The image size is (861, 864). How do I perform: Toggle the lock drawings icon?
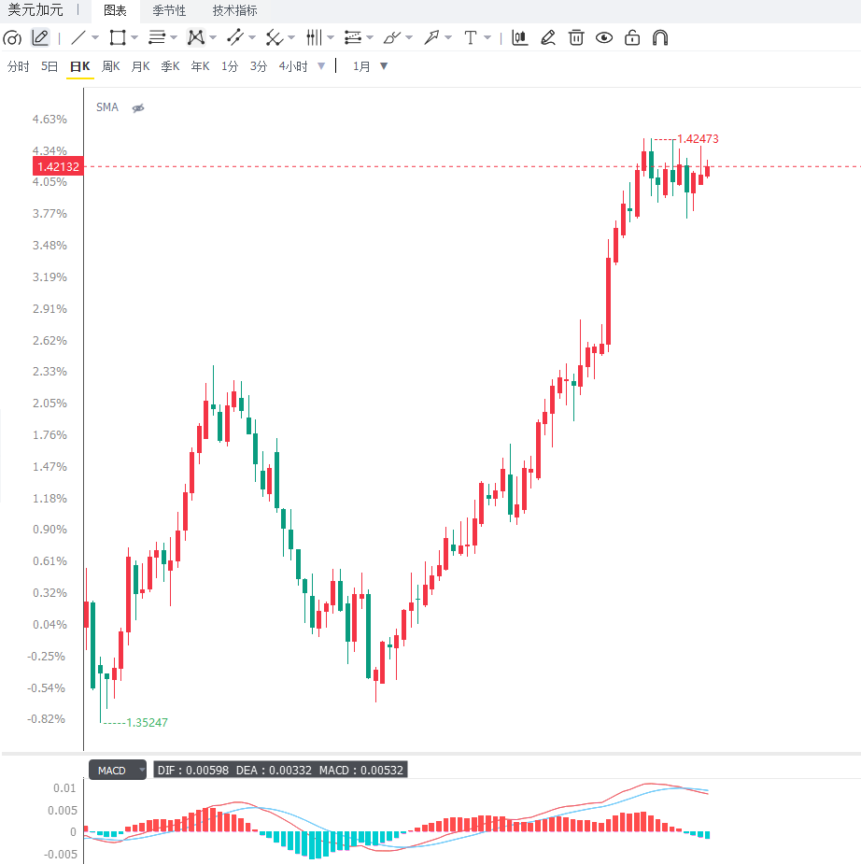[x=632, y=38]
